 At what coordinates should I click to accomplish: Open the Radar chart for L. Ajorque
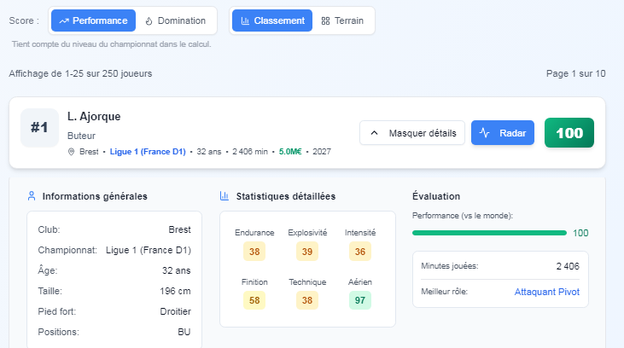click(503, 133)
